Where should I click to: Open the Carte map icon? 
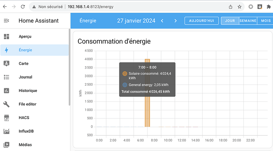6,63
